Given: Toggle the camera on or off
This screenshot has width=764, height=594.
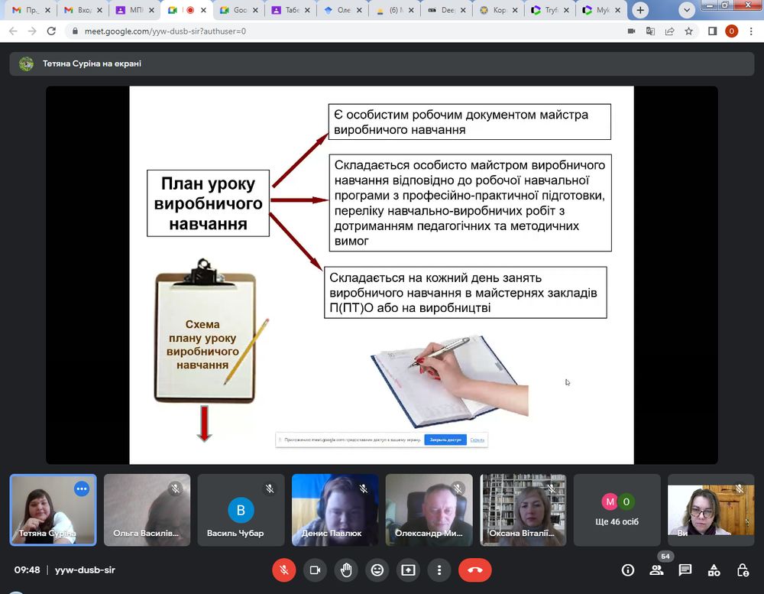Looking at the screenshot, I should 315,570.
